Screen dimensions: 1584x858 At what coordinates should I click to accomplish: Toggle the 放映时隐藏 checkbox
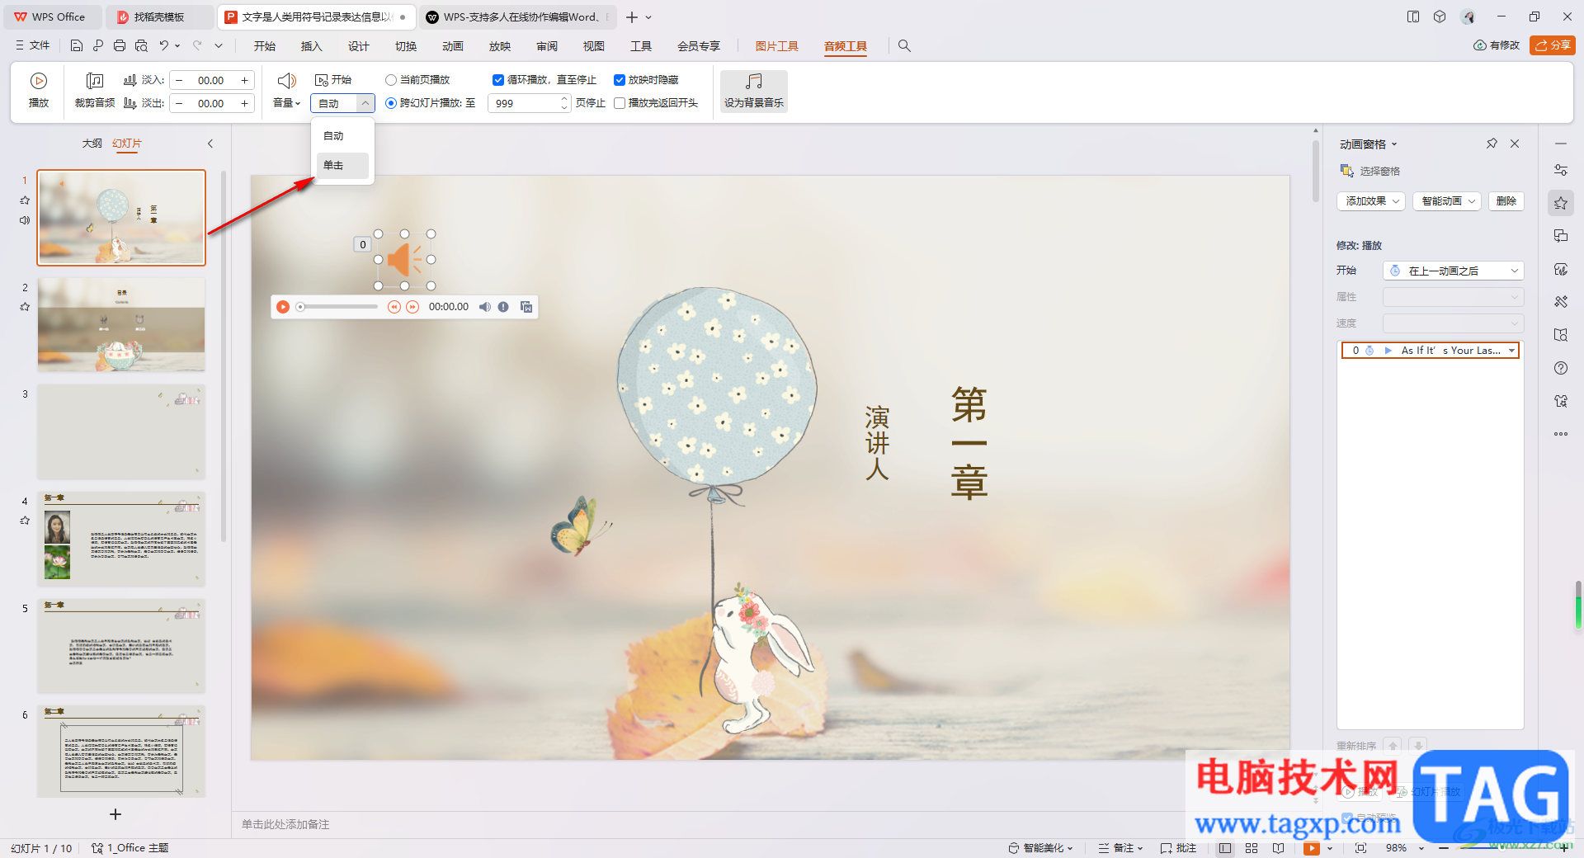point(620,80)
